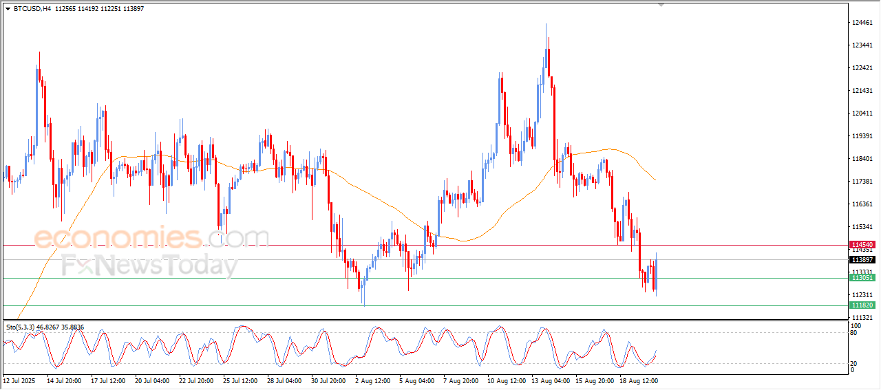Click the BTCUSD,H4 chart title
881x390 pixels.
click(x=32, y=9)
